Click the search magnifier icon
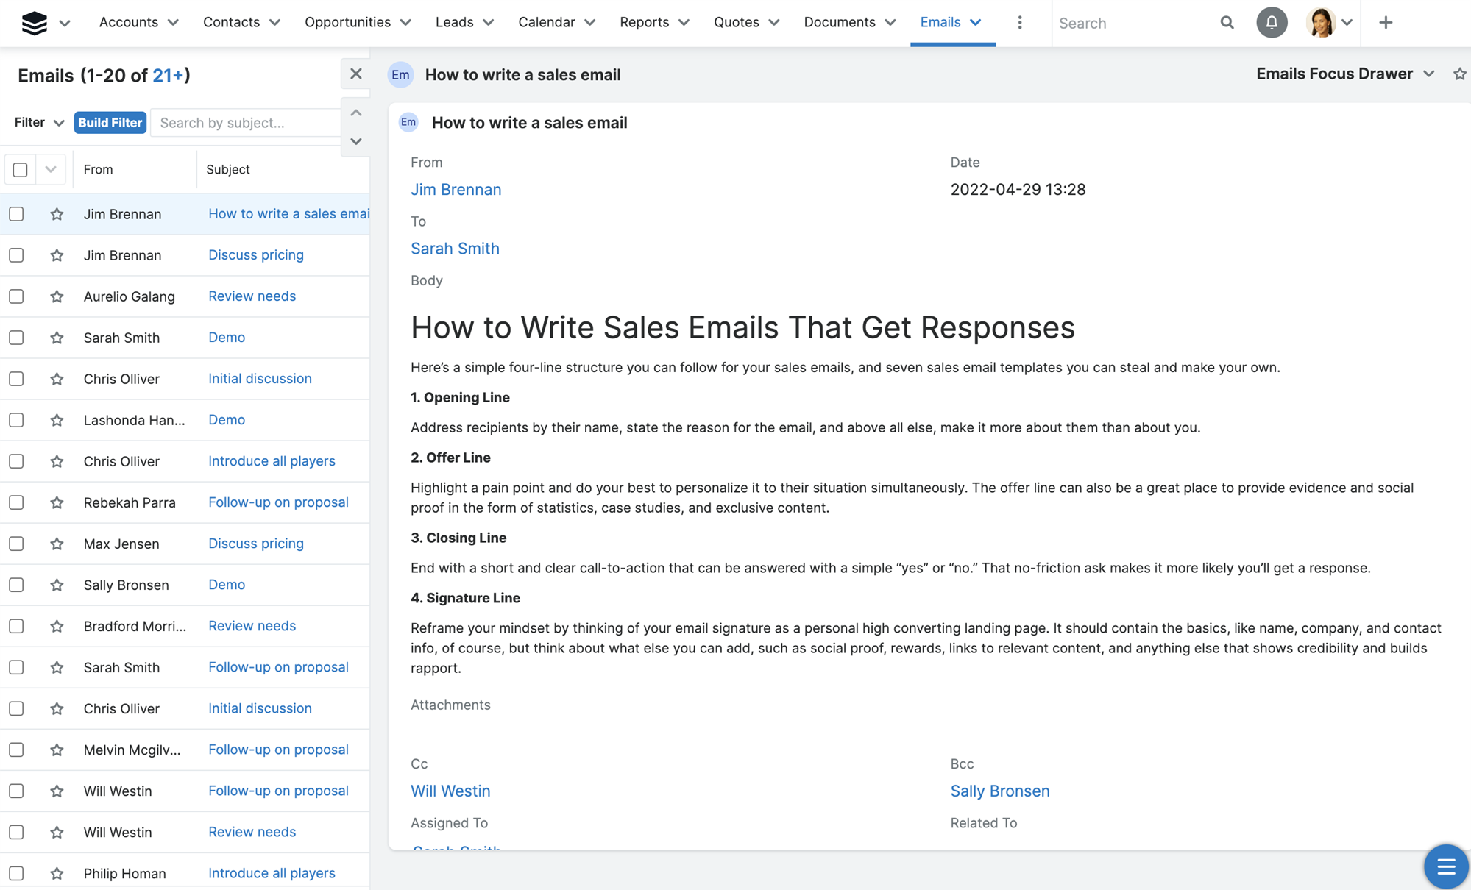 tap(1227, 23)
